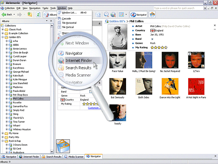Click the magnifier search icon in the toolbar
Screen dimensions: 218x164
pyautogui.click(x=106, y=15)
